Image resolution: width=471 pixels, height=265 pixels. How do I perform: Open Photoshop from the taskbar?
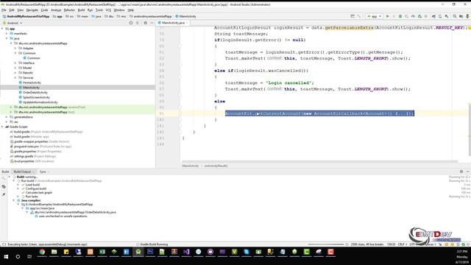(x=150, y=252)
